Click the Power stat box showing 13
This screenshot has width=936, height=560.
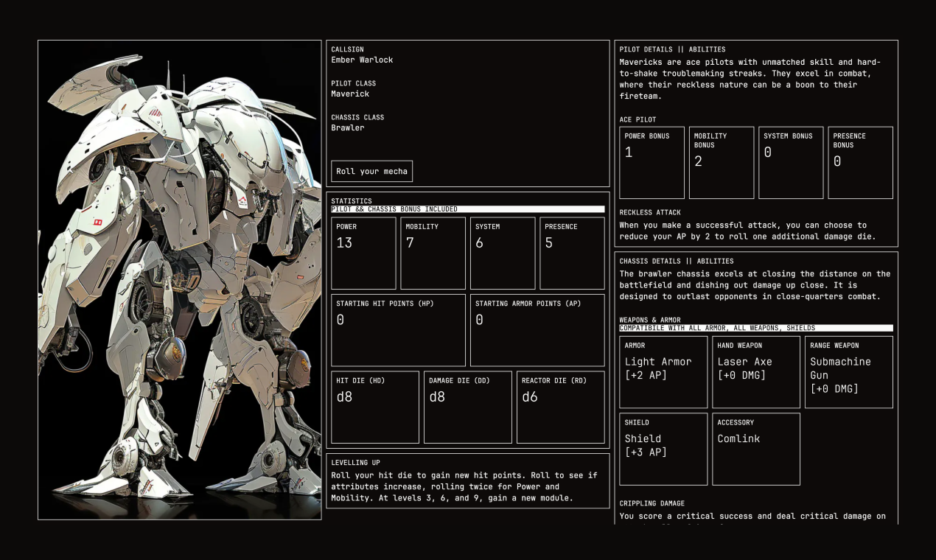click(363, 253)
